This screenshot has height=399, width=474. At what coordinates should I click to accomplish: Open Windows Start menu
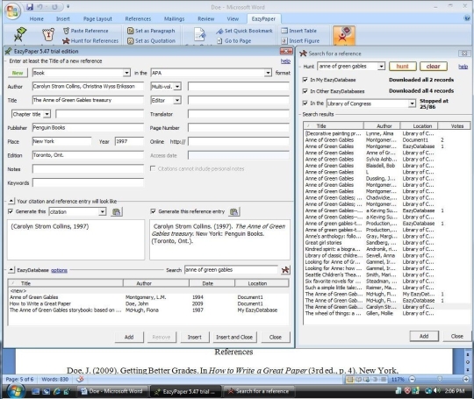click(15, 391)
